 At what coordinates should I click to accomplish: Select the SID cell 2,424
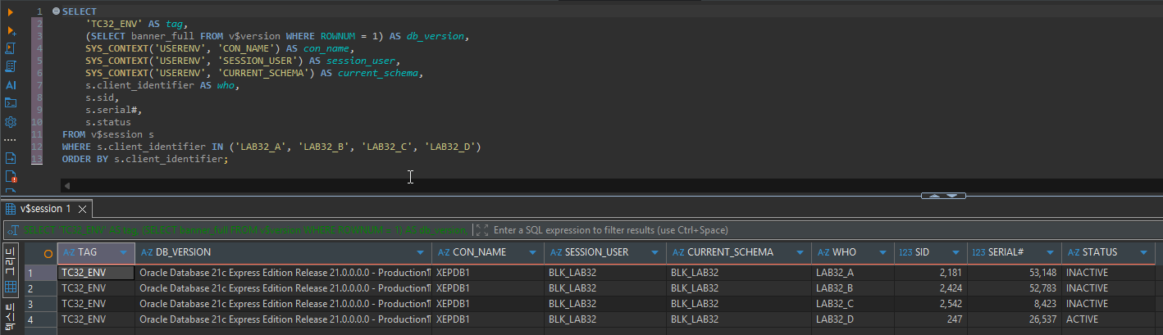tap(930, 288)
